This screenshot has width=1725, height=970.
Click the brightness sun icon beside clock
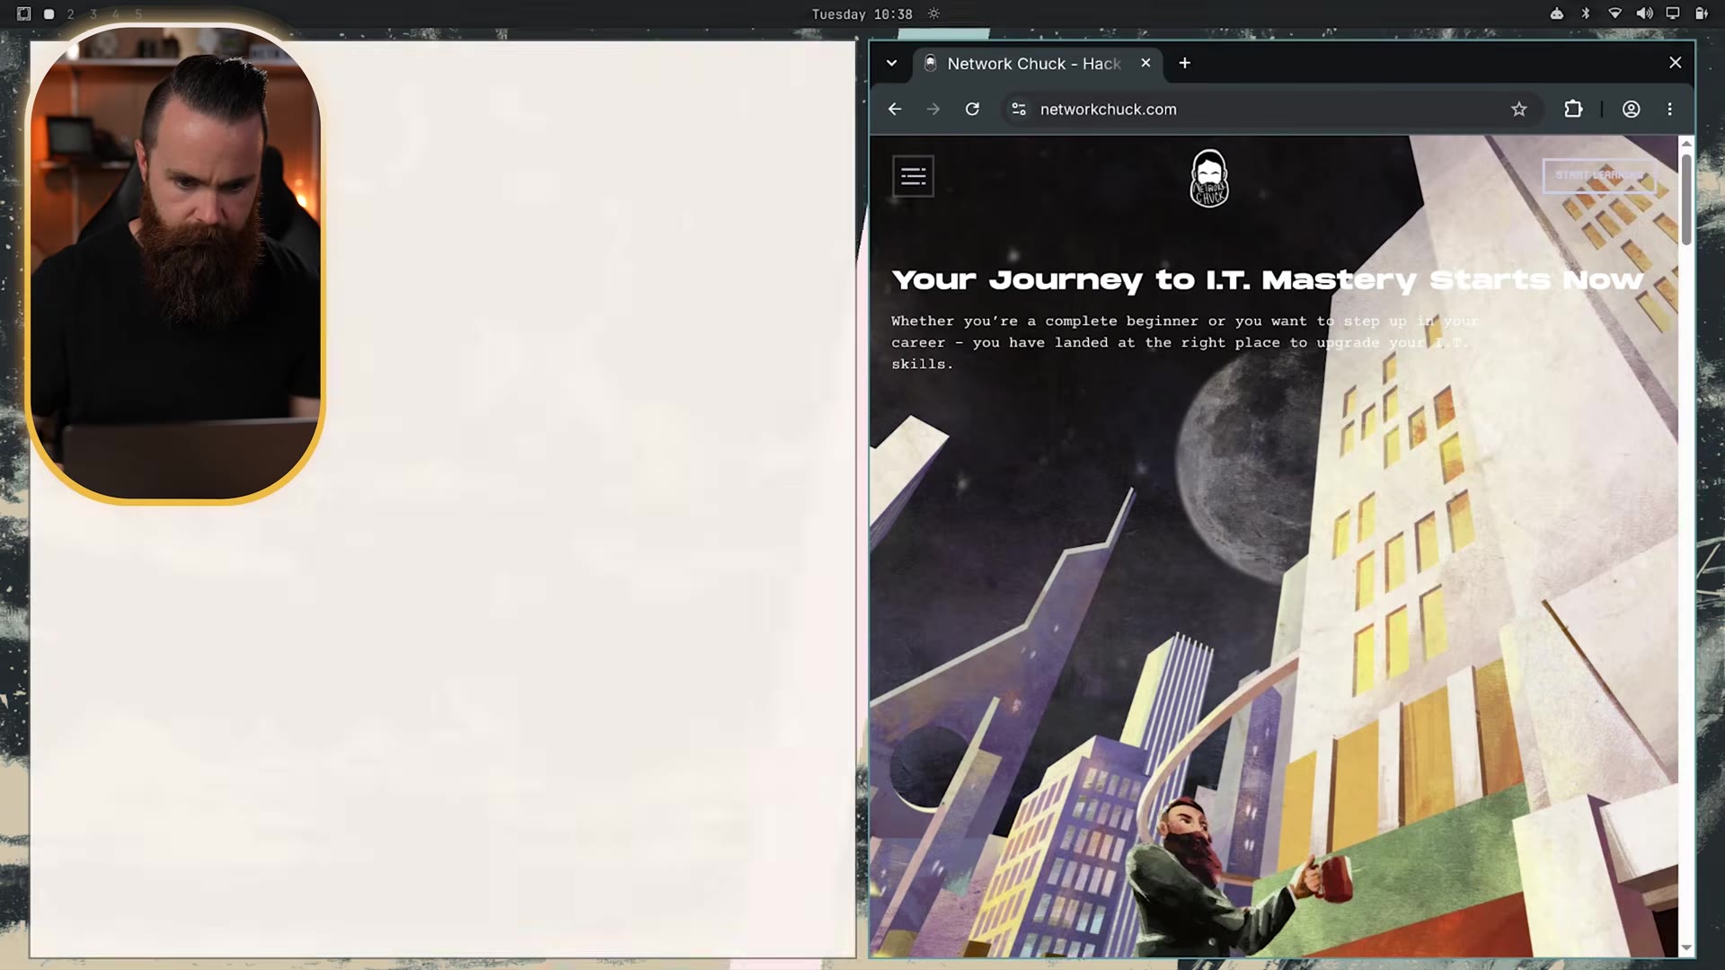[x=934, y=13]
